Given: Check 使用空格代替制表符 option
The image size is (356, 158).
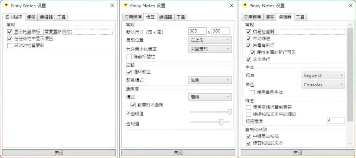Looking at the screenshot, I should coord(248,107).
